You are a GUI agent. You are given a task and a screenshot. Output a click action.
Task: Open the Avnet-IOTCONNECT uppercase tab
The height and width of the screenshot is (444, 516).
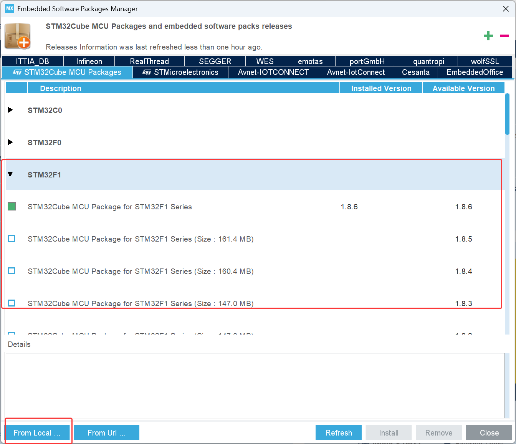[x=273, y=72]
